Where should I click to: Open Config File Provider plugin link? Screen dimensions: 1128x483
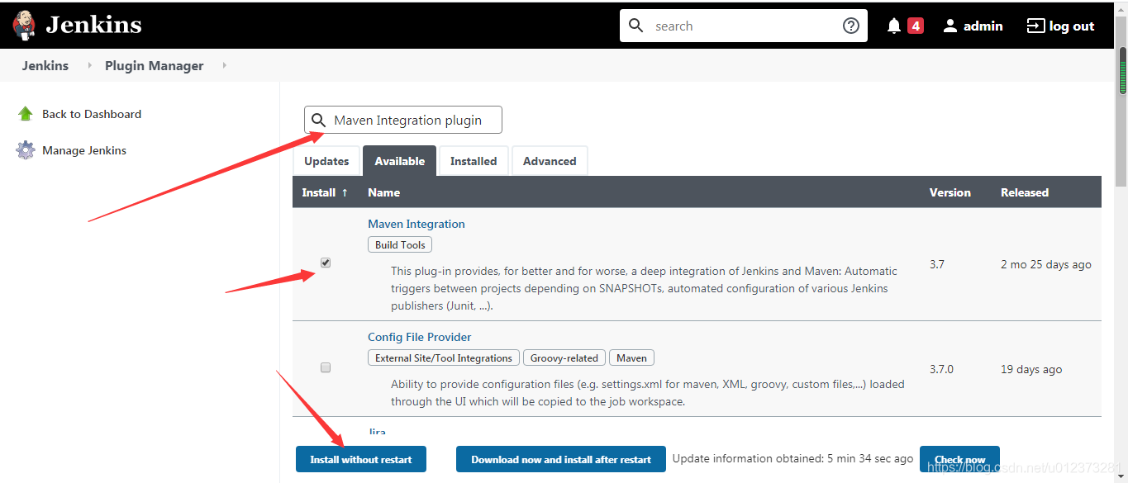coord(420,337)
